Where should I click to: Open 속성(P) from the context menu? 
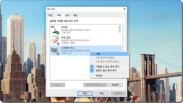(x=109, y=75)
